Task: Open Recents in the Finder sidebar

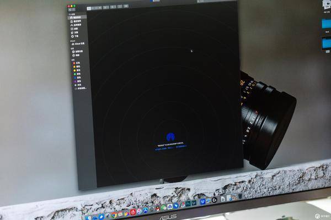Action: (x=76, y=21)
